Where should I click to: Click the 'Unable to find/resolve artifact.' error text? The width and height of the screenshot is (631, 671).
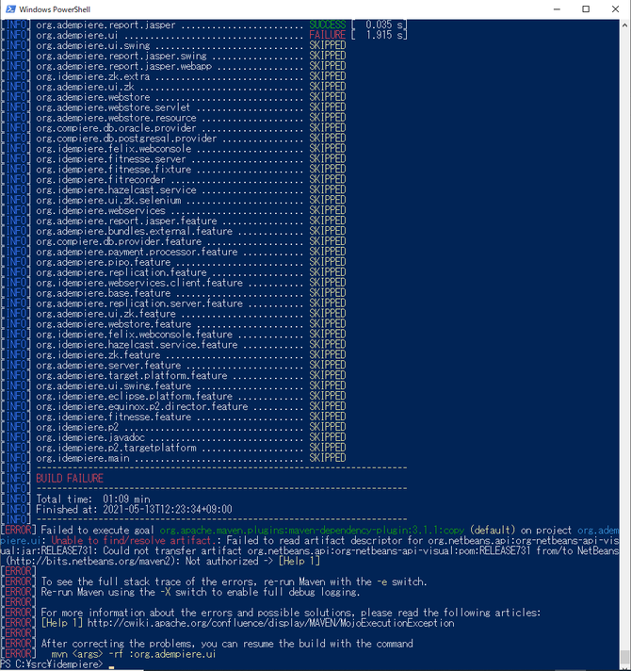136,541
